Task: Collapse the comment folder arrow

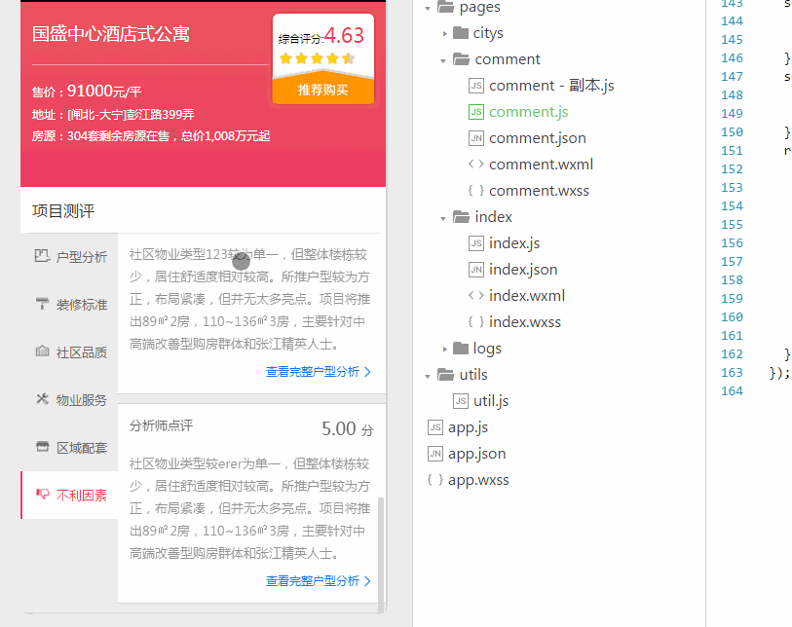Action: (x=443, y=60)
